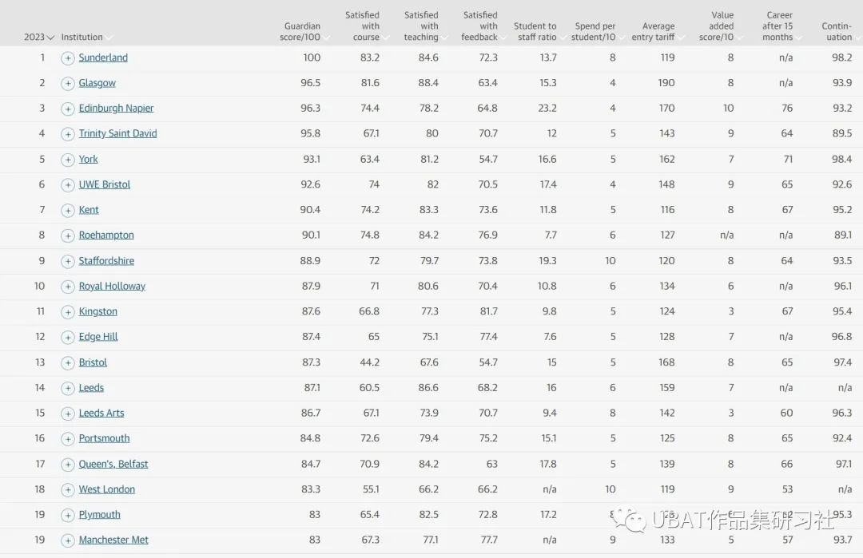Click the plus icon beside Kingston
This screenshot has height=558, width=863.
pyautogui.click(x=68, y=312)
